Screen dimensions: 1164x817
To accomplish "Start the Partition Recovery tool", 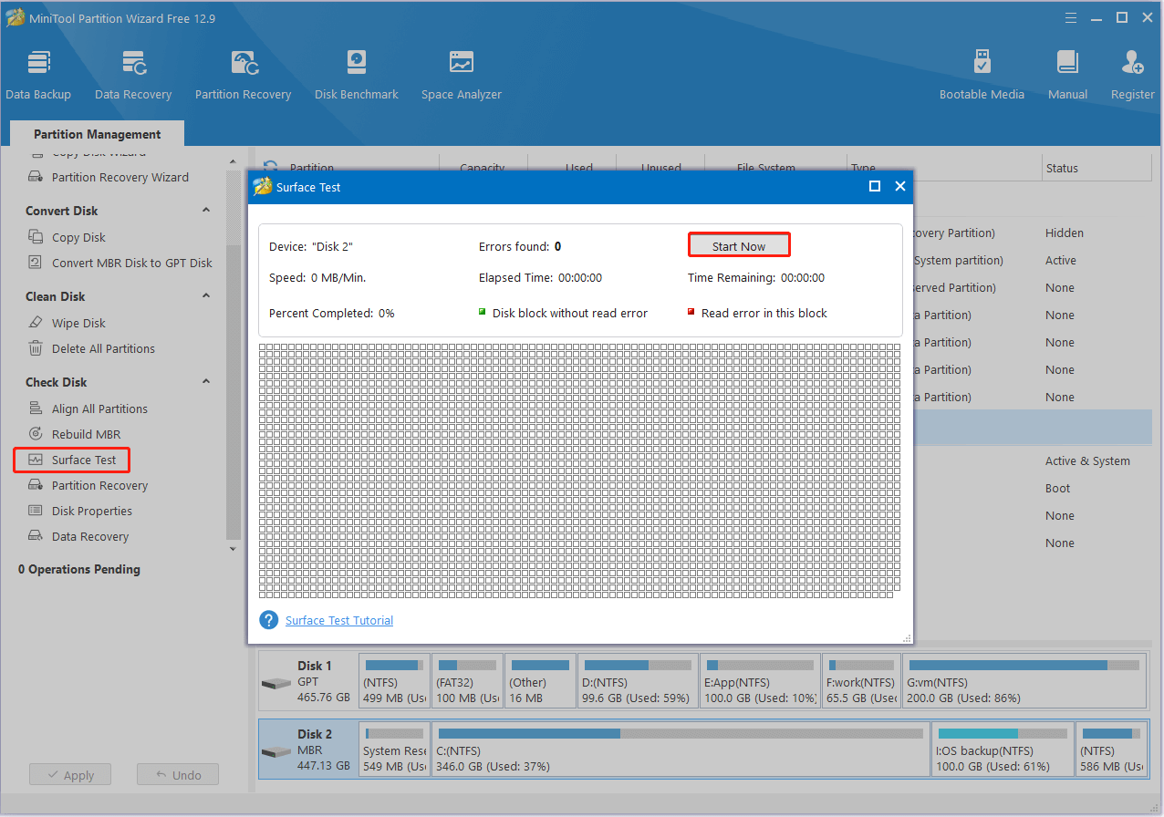I will 243,73.
